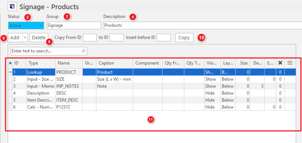Image resolution: width=302 pixels, height=143 pixels.
Task: Open the Component dropdown in row 1
Action: coord(159,72)
